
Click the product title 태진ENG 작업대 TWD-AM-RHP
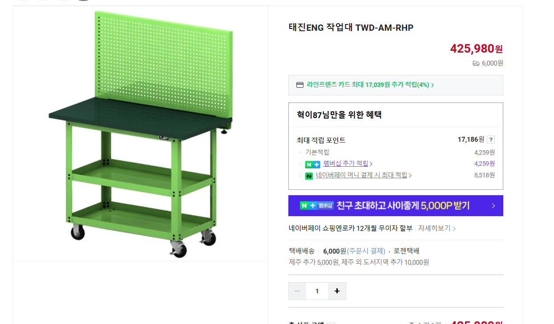tap(351, 28)
